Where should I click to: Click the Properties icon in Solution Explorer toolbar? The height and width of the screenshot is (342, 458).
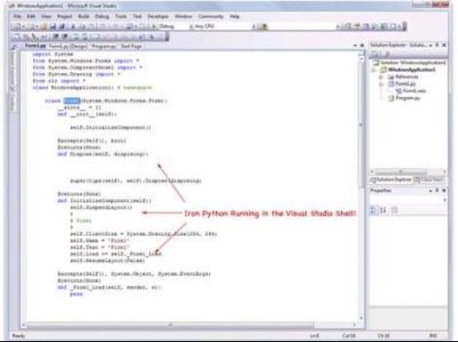[x=376, y=54]
